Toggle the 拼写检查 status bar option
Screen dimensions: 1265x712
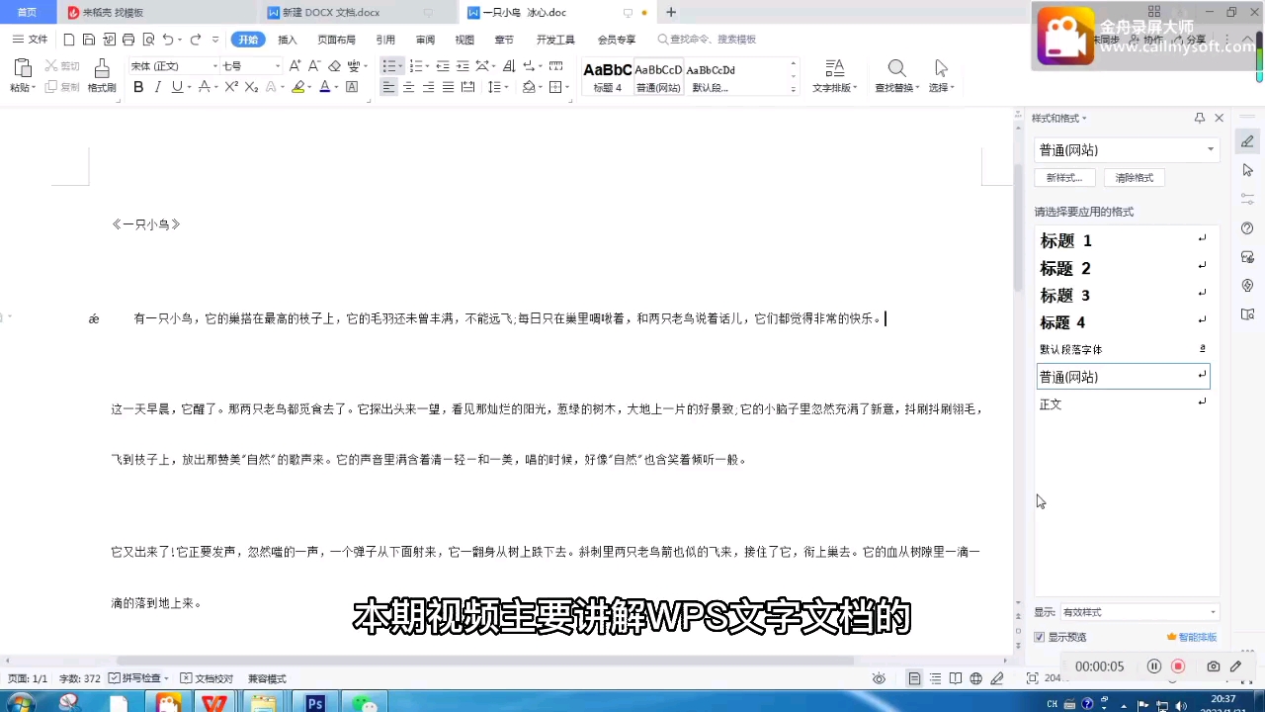pyautogui.click(x=138, y=678)
